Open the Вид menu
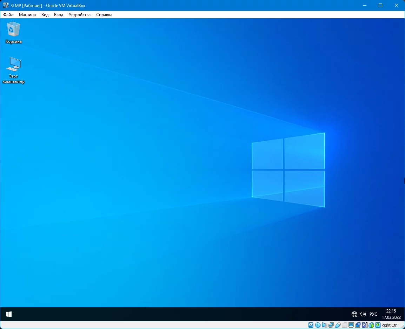405x329 pixels. (x=45, y=15)
